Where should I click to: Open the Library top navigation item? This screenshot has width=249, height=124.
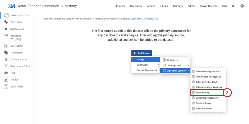(x=164, y=6)
